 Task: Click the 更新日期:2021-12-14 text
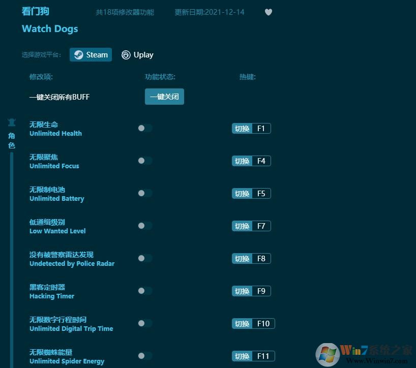point(210,12)
